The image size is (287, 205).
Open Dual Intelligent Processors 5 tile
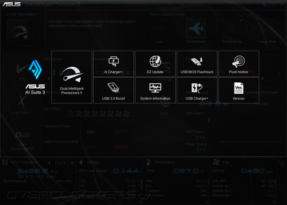tap(72, 77)
